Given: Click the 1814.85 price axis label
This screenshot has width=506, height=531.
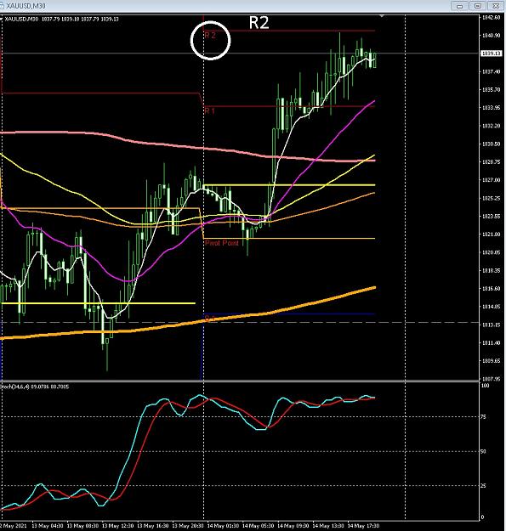Looking at the screenshot, I should 491,307.
